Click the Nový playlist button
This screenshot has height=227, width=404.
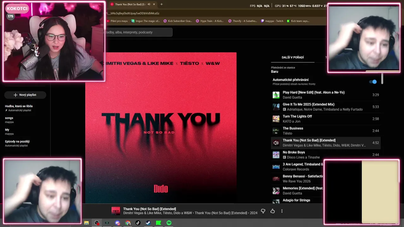pos(25,95)
